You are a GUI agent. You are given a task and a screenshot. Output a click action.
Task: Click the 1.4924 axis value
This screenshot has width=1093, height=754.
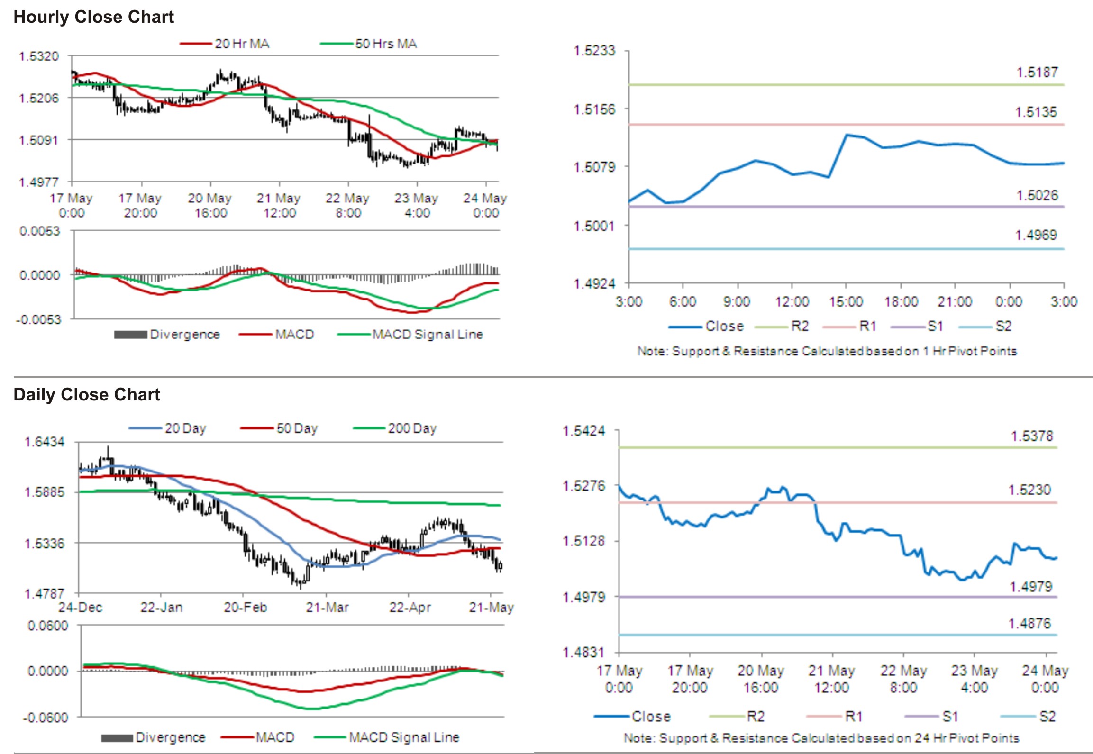coord(594,284)
